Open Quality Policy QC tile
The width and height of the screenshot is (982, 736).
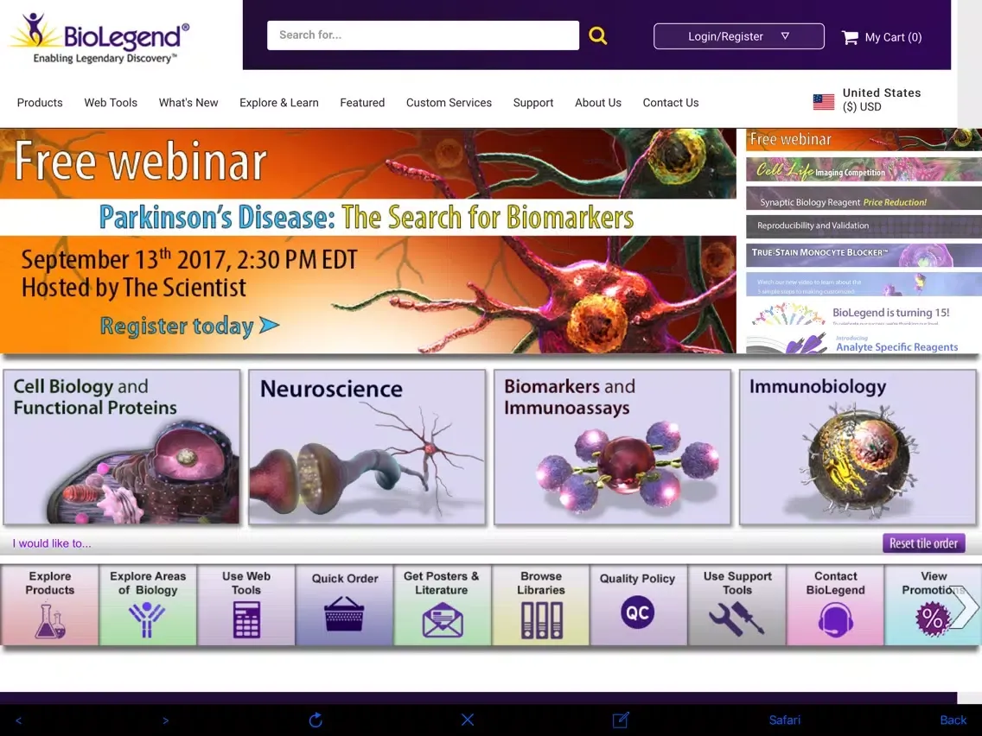pyautogui.click(x=638, y=605)
